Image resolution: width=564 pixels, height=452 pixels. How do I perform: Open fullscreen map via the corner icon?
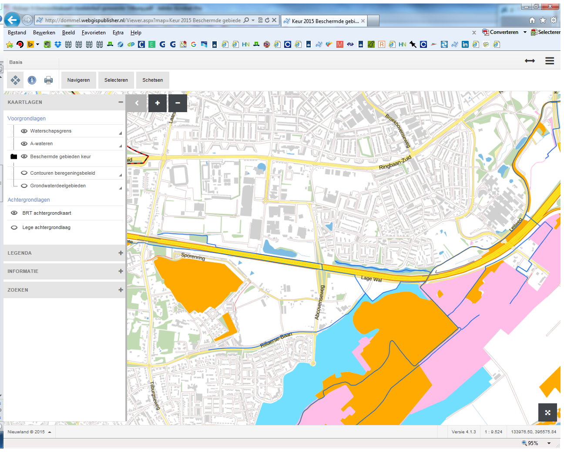547,412
